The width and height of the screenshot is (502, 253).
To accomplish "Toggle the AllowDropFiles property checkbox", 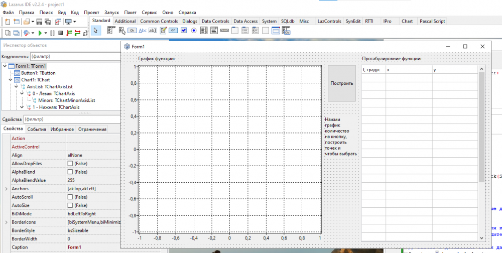I will pyautogui.click(x=70, y=164).
